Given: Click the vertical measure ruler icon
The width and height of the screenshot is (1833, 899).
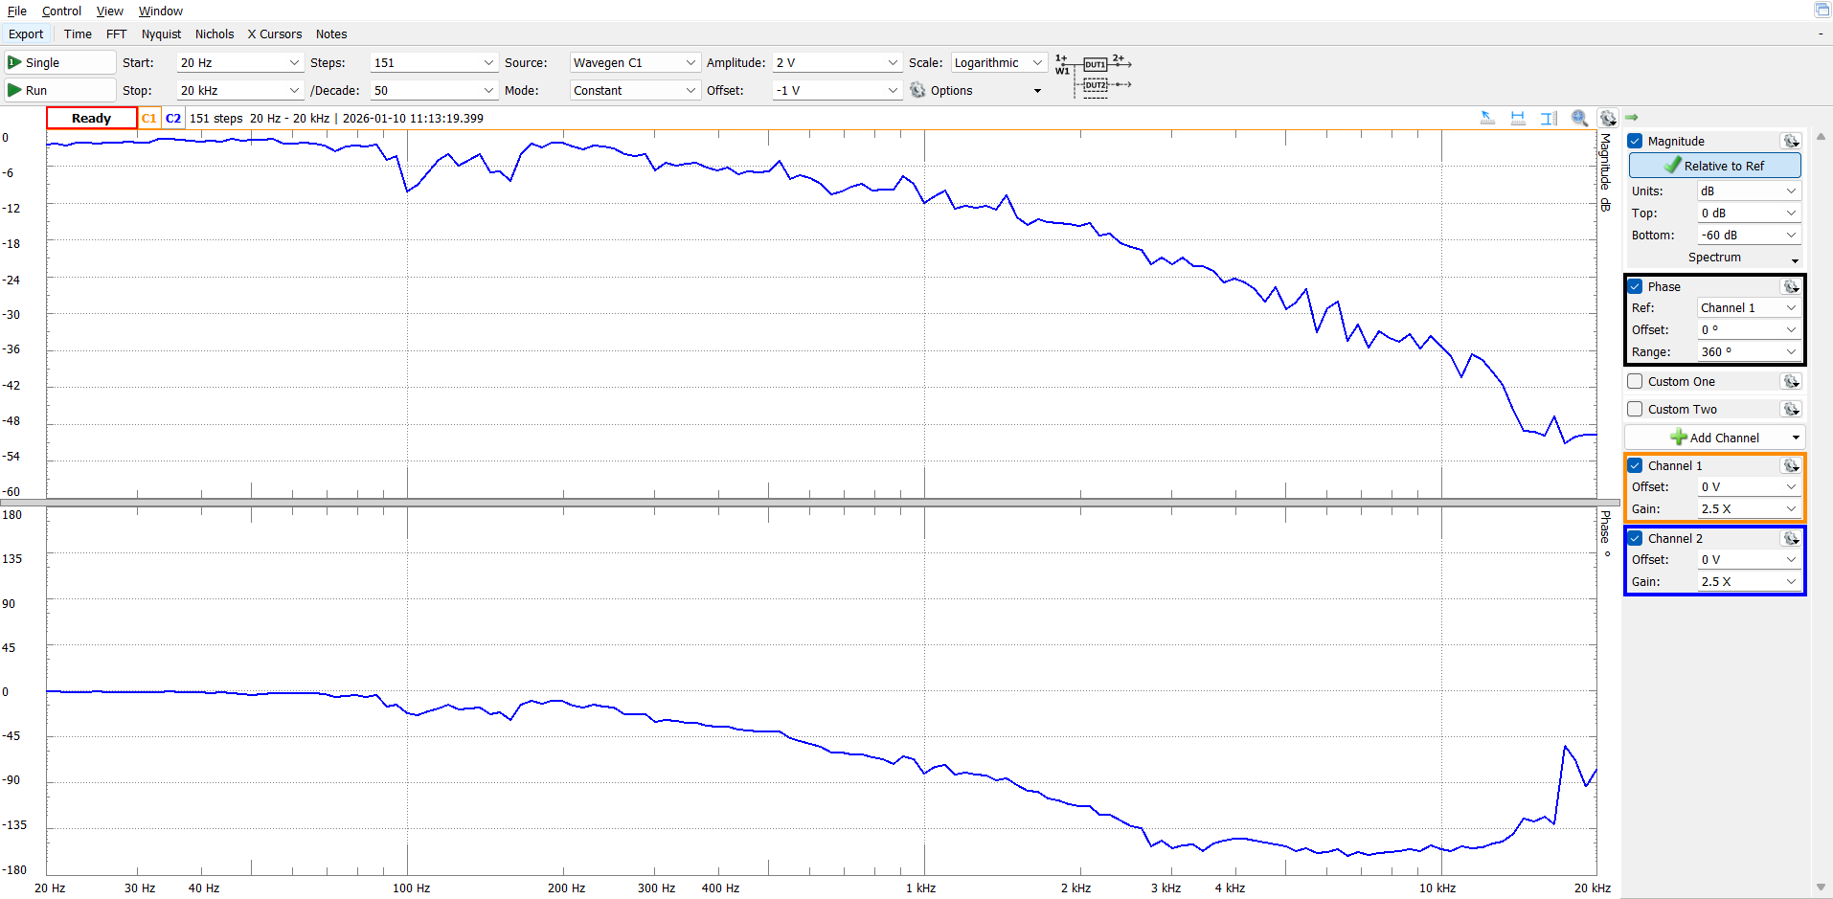Looking at the screenshot, I should (1549, 118).
